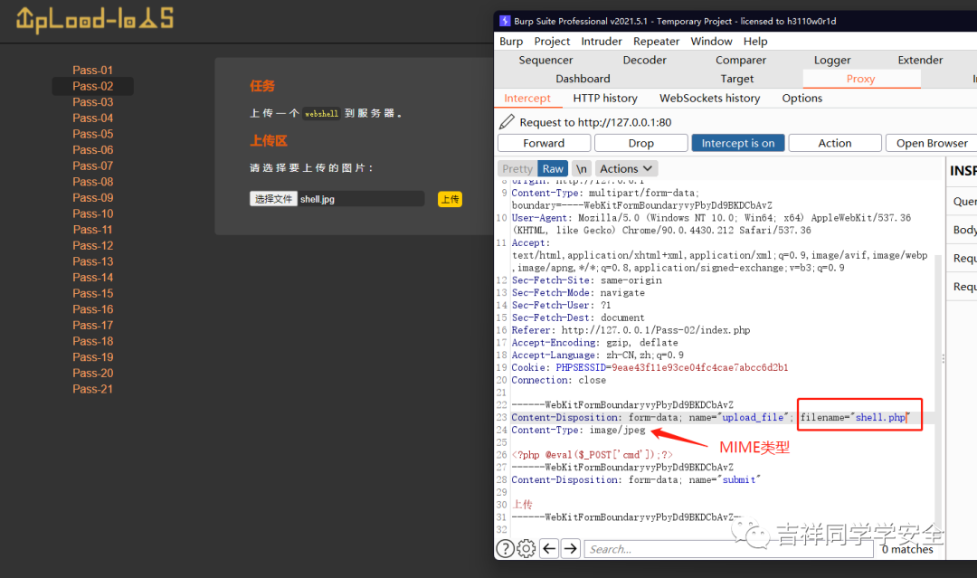Viewport: 977px width, 578px height.
Task: Switch to the Dashboard tab
Action: click(x=583, y=79)
